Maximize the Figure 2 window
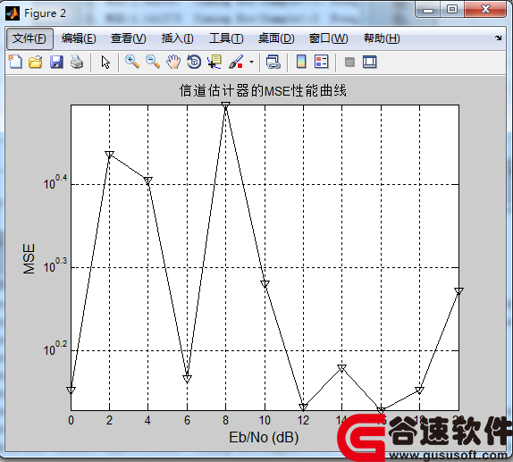Image resolution: width=513 pixels, height=462 pixels. point(452,10)
